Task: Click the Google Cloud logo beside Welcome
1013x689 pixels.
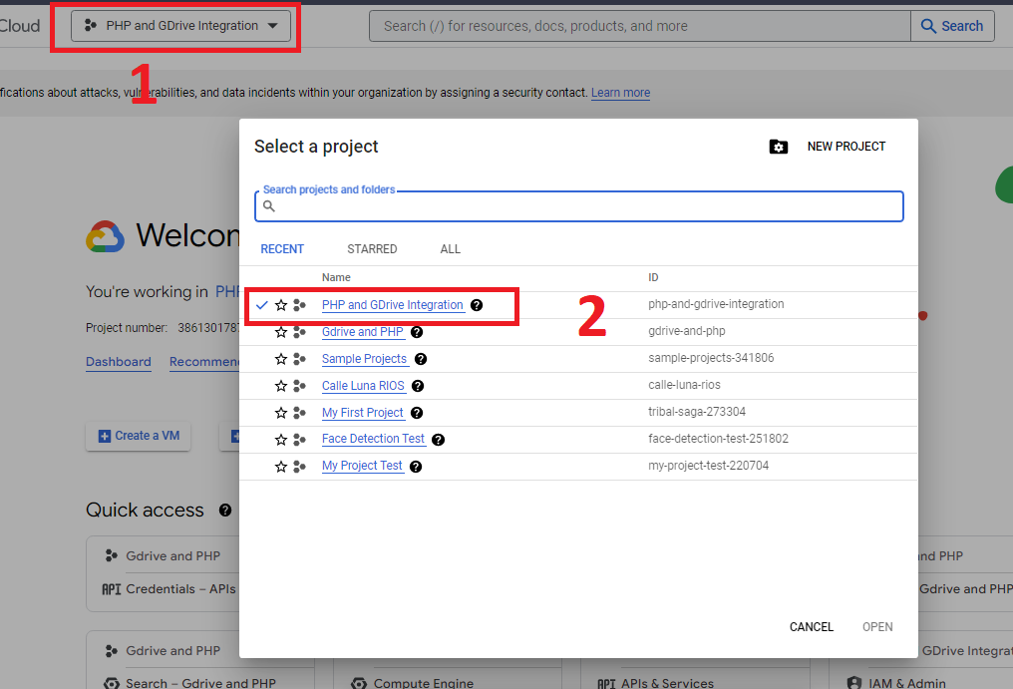Action: tap(106, 236)
